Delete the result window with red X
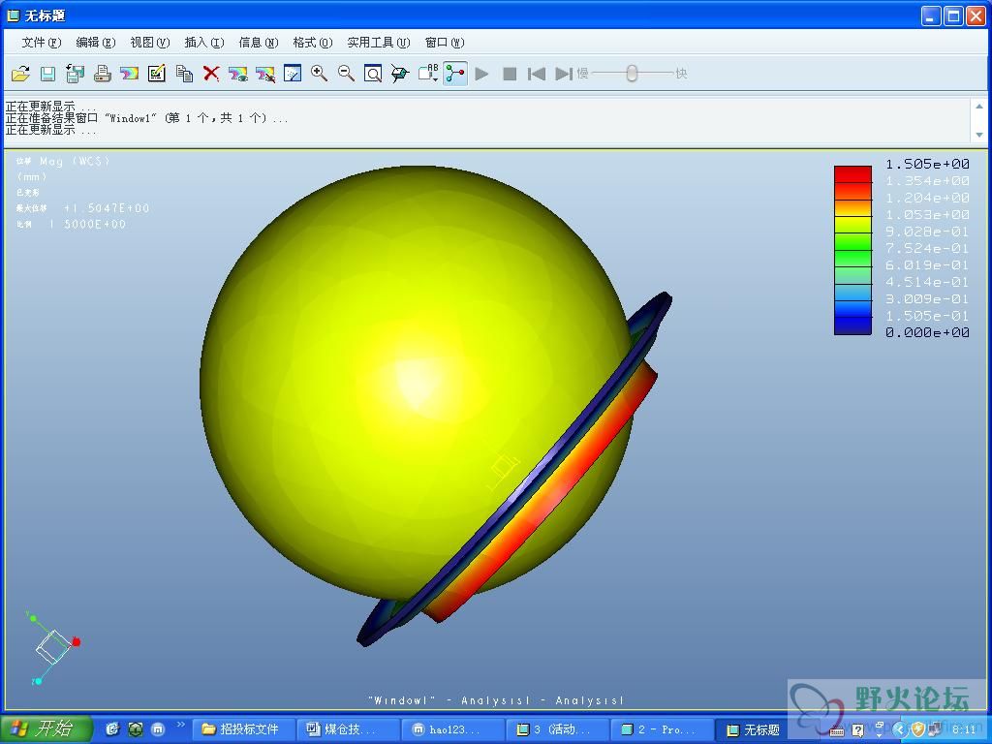 click(211, 74)
